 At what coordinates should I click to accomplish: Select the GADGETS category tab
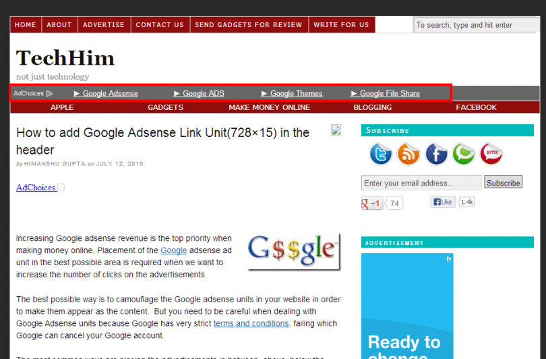coord(165,107)
